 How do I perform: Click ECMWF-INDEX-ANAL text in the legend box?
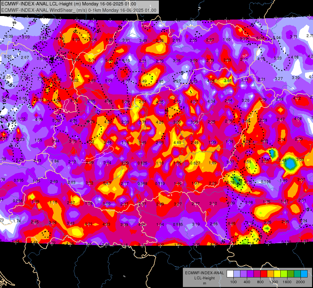point(204,273)
